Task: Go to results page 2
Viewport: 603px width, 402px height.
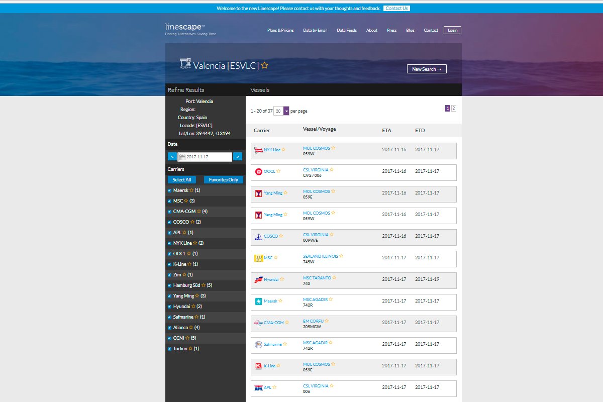Action: [x=454, y=108]
